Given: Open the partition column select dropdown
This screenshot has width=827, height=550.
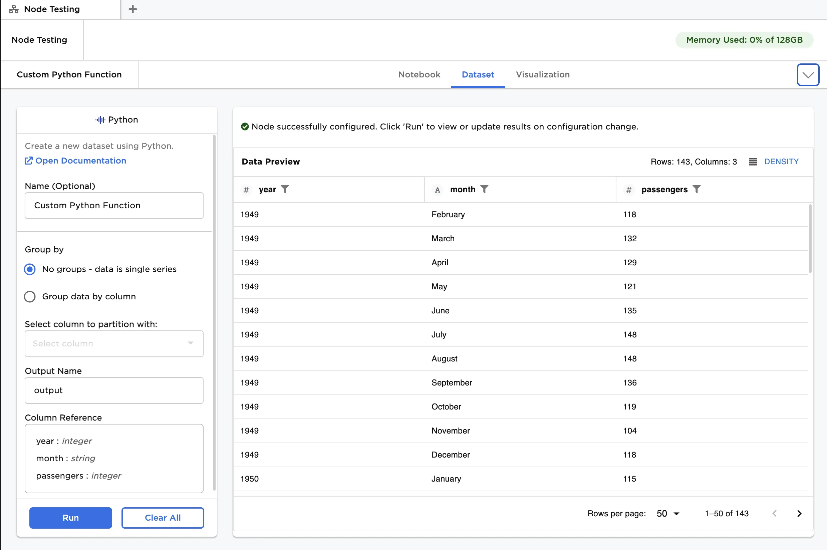Looking at the screenshot, I should click(113, 344).
